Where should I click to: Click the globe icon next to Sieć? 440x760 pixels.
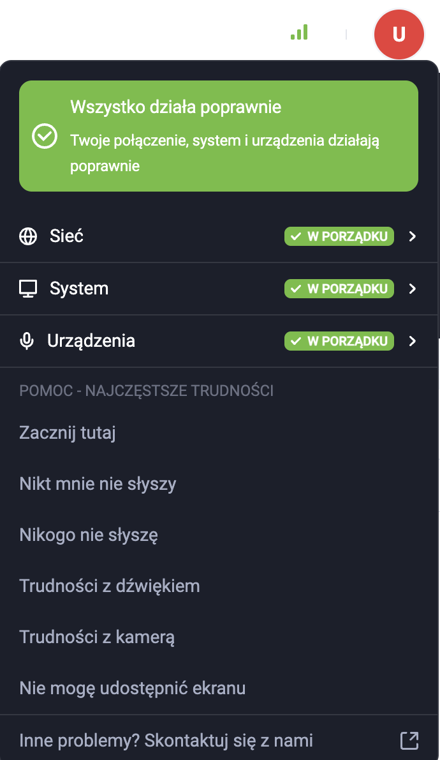[x=28, y=236]
